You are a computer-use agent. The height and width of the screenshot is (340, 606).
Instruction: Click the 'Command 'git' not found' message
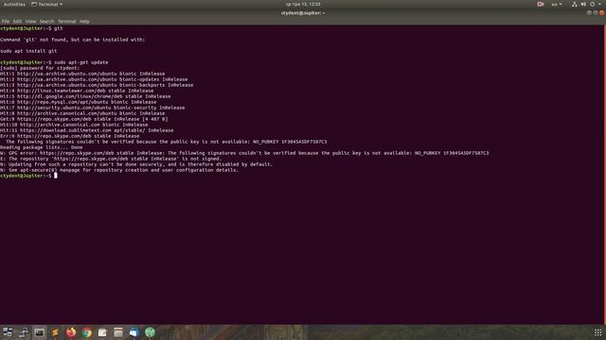[x=73, y=40]
